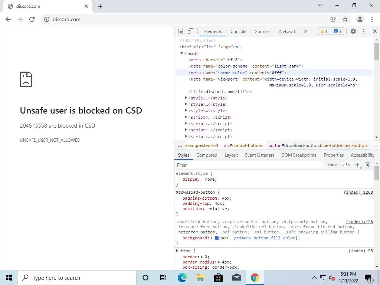Close the DevTools panel
The width and height of the screenshot is (380, 285).
375,31
